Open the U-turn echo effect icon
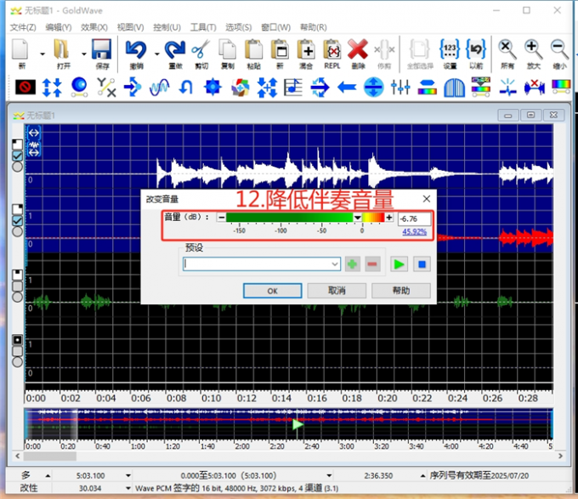Screen dimensions: 578x499 (186, 88)
